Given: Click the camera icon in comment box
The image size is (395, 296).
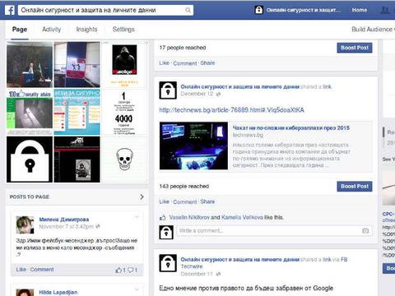Looking at the screenshot, I should pyautogui.click(x=365, y=231).
